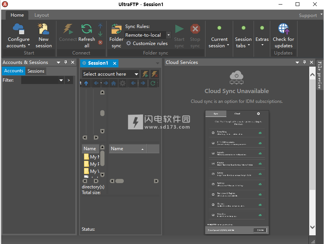The width and height of the screenshot is (324, 244).
Task: Click Cloud Services scroll-up arrow
Action: point(312,75)
